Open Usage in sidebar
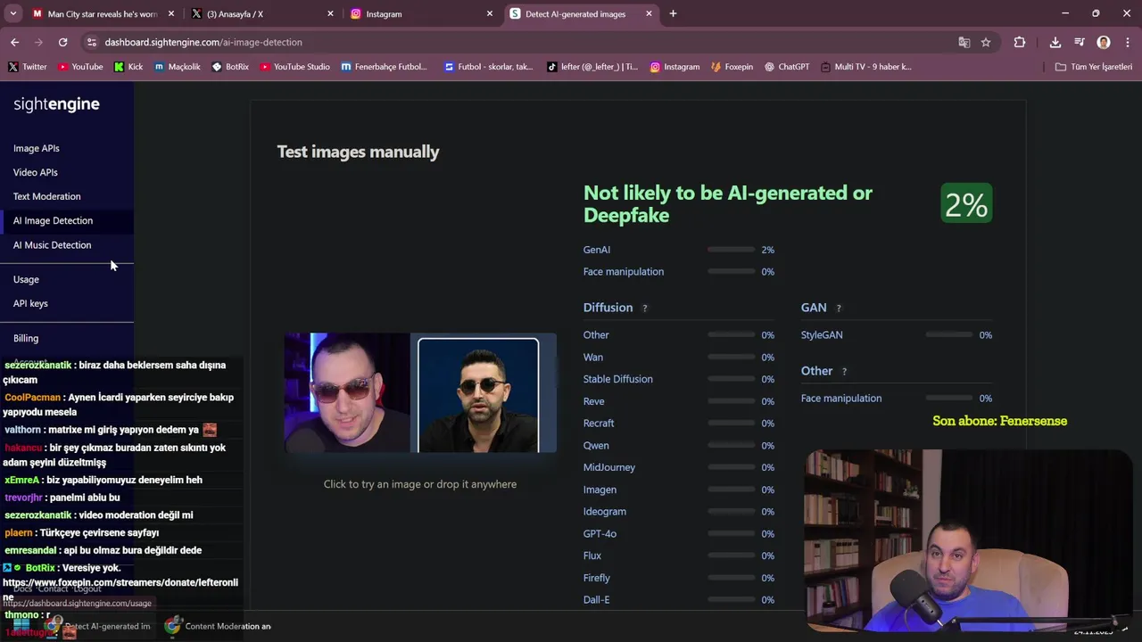The image size is (1142, 642). click(x=26, y=279)
